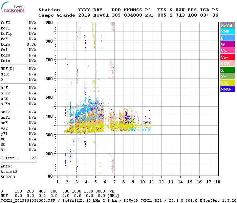
Task: Select the W direction legend swatch
Action: tap(228, 44)
